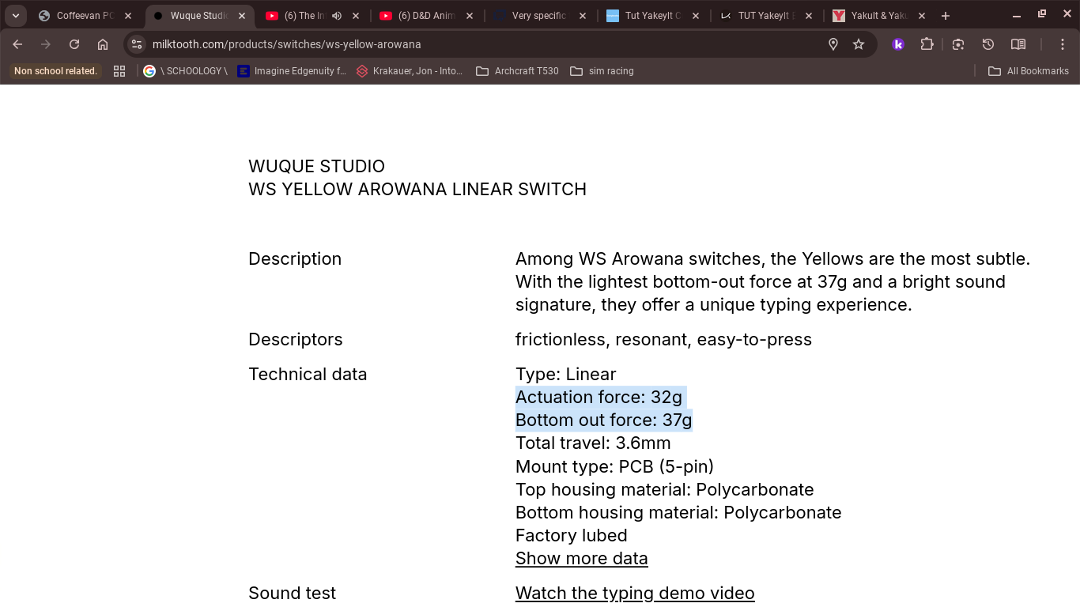The width and height of the screenshot is (1080, 607).
Task: Go back to the previous page
Action: tap(17, 44)
